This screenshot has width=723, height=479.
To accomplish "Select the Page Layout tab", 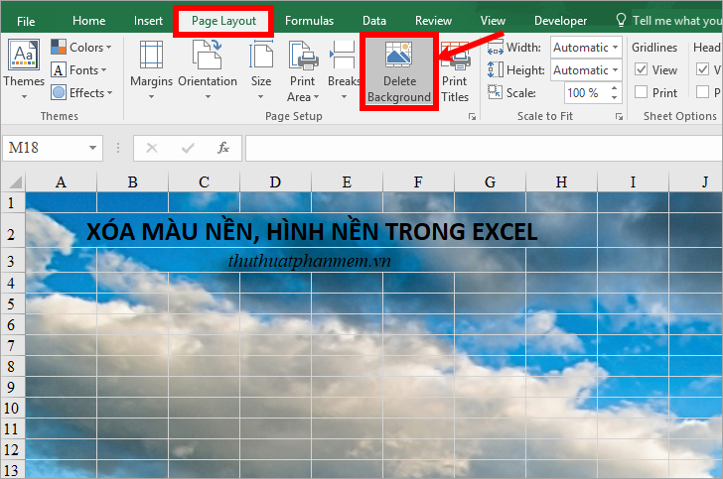I will 223,21.
